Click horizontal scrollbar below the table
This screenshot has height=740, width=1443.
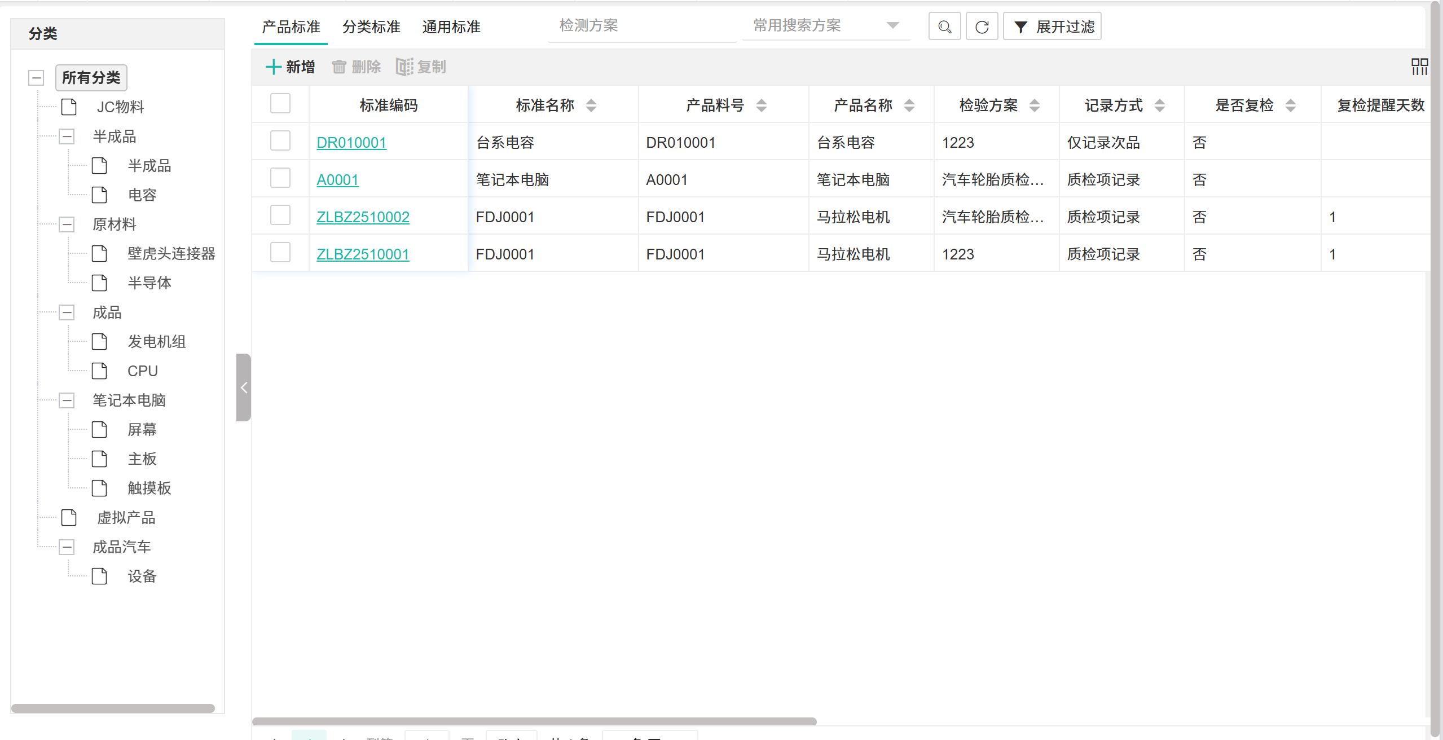pyautogui.click(x=534, y=721)
